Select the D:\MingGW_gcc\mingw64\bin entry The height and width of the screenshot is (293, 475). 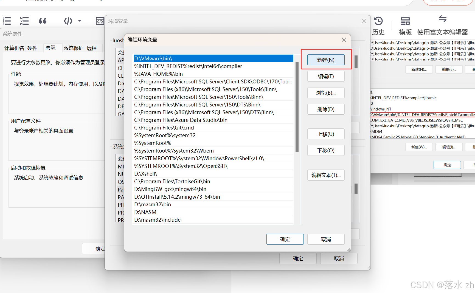coord(213,189)
